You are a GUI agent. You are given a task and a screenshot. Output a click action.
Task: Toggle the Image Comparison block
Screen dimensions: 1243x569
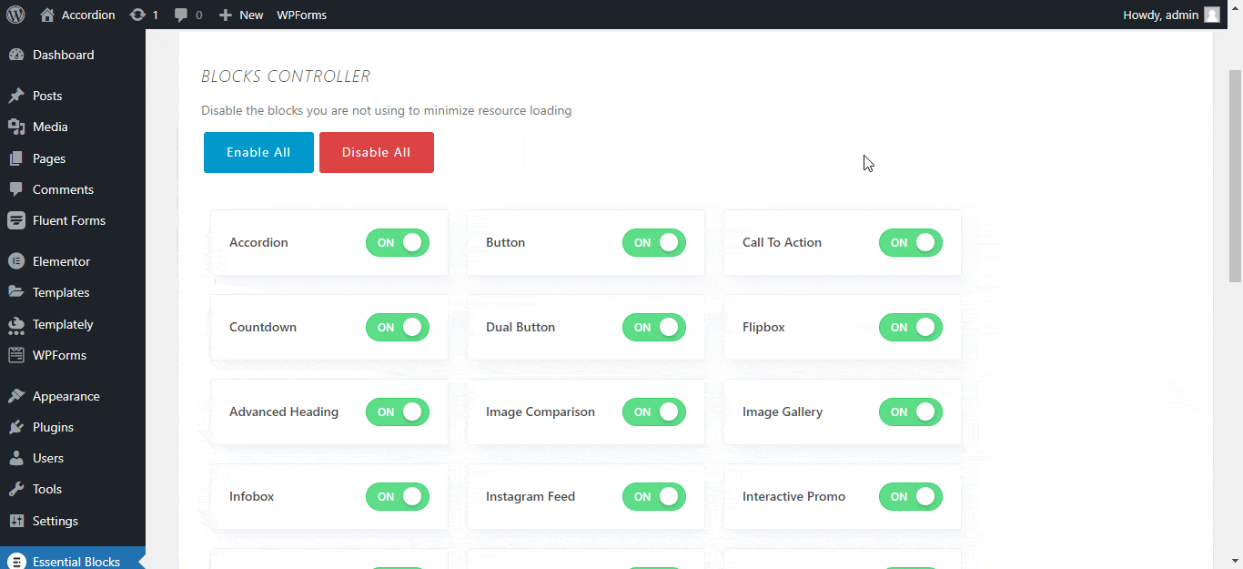click(x=654, y=412)
